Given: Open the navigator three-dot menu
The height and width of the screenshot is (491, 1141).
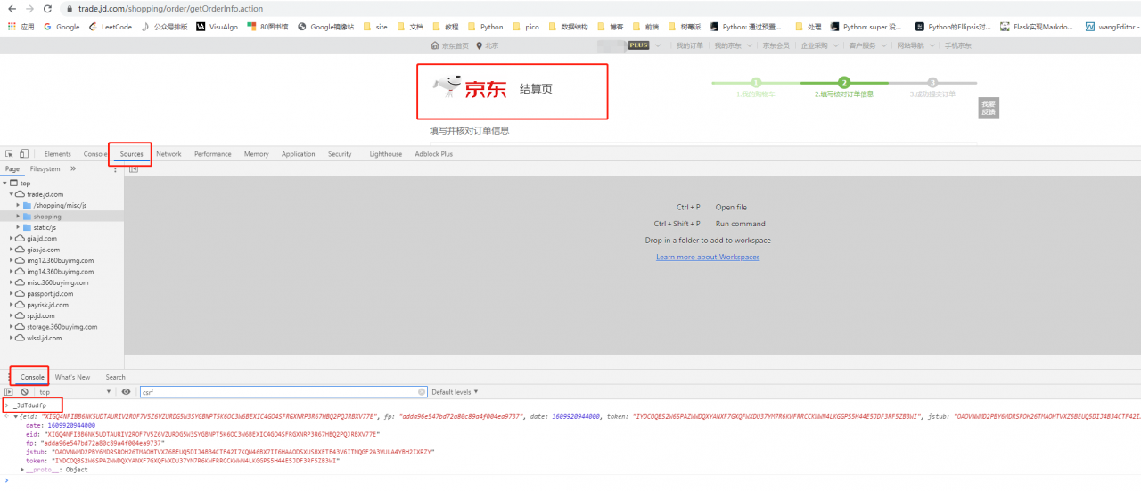Looking at the screenshot, I should pos(116,168).
